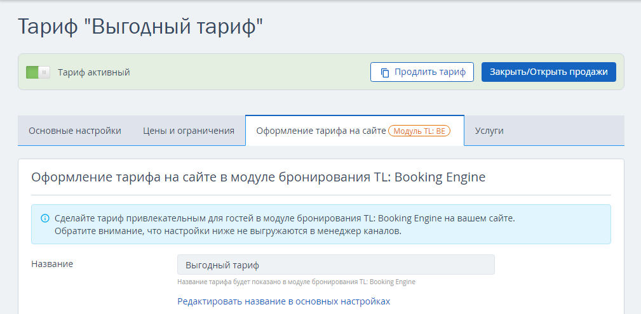641x314 pixels.
Task: Select 'Оформление тарифа на сайте' tab
Action: pos(354,131)
